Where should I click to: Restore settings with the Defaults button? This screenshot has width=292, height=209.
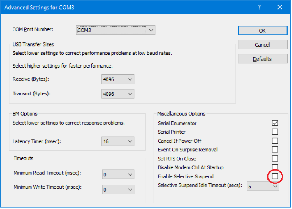click(262, 59)
